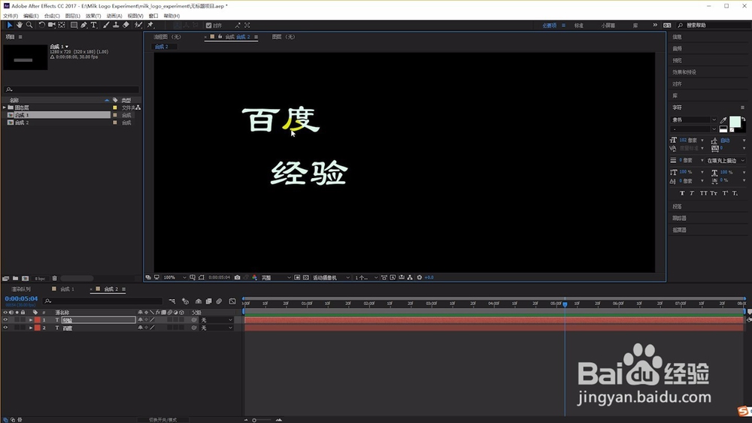The height and width of the screenshot is (423, 752).
Task: Toggle solo switch on layer 2
Action: click(17, 328)
